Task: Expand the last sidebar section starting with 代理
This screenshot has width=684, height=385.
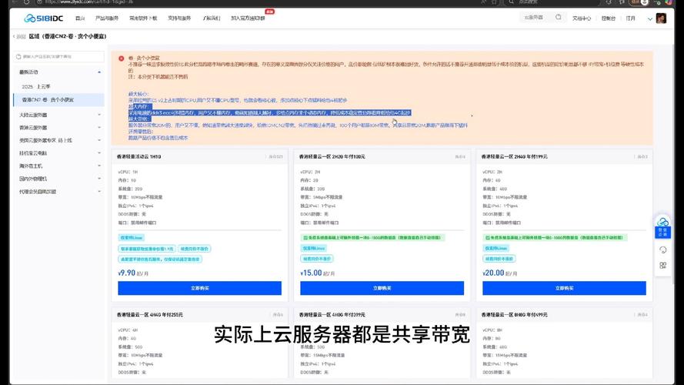Action: coord(59,192)
